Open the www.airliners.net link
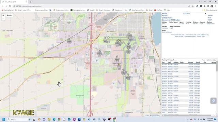 coord(191,35)
